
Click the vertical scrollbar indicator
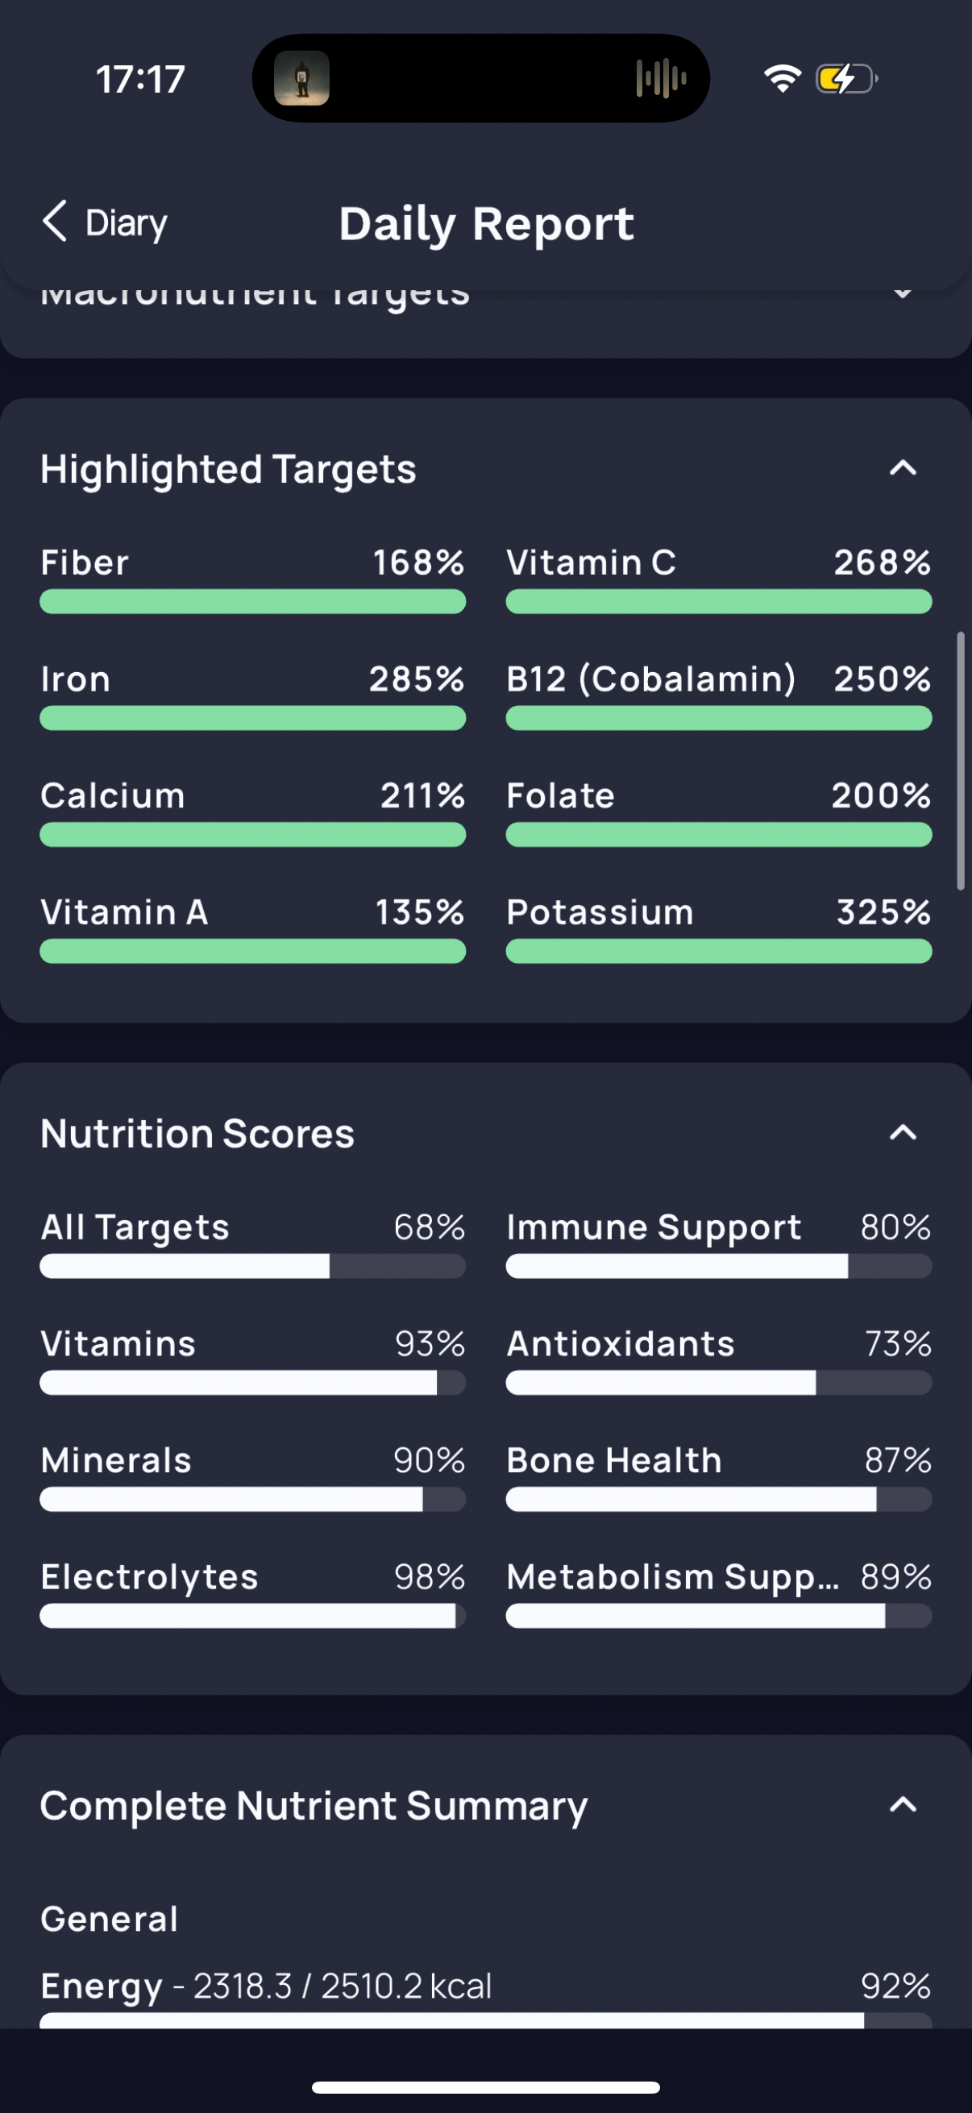[960, 761]
